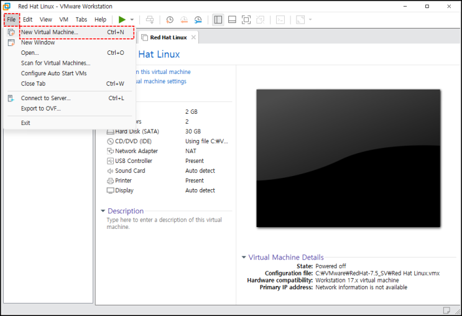Viewport: 462px width, 316px height.
Task: Select Connect to Server... entry
Action: [x=69, y=98]
